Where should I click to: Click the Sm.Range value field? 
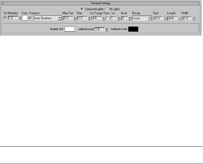coord(97,18)
